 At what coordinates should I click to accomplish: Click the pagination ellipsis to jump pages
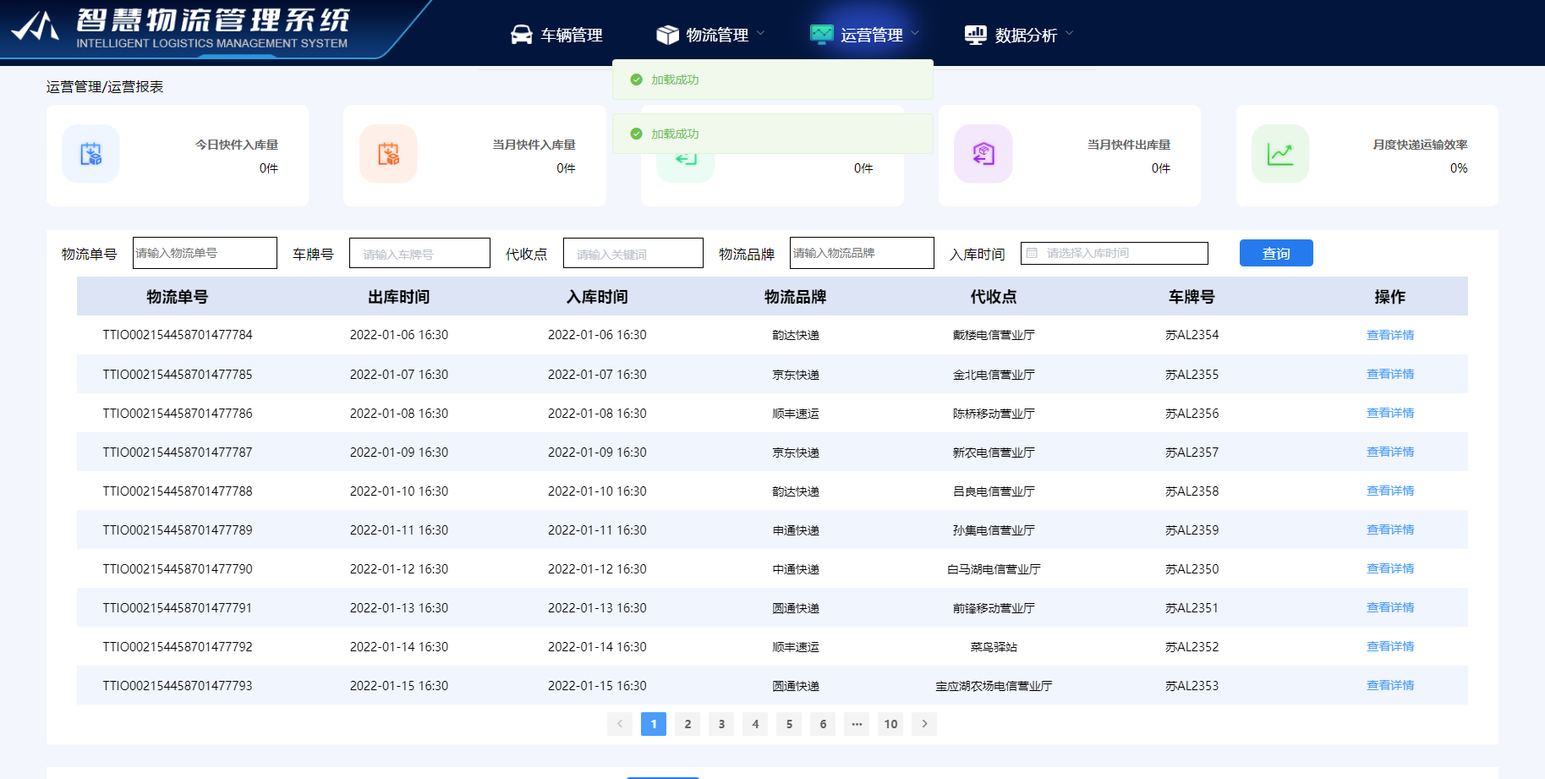point(857,724)
